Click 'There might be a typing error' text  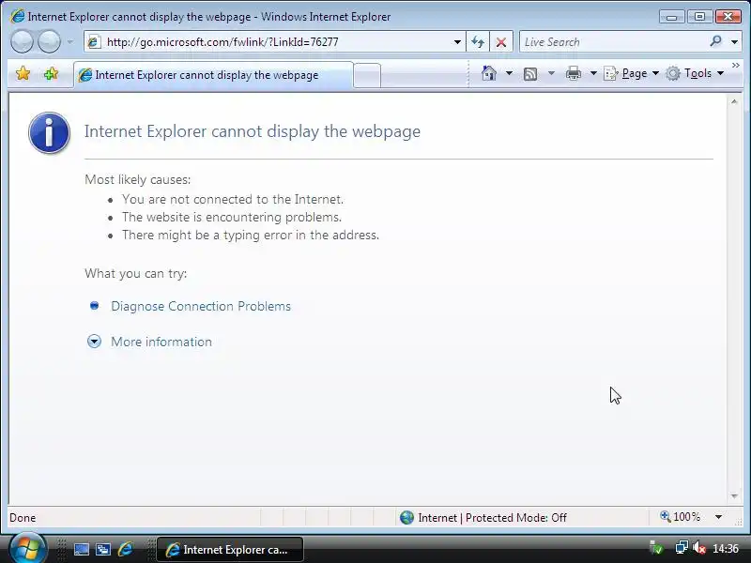click(251, 236)
